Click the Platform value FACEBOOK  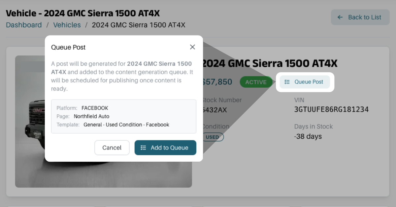point(95,108)
